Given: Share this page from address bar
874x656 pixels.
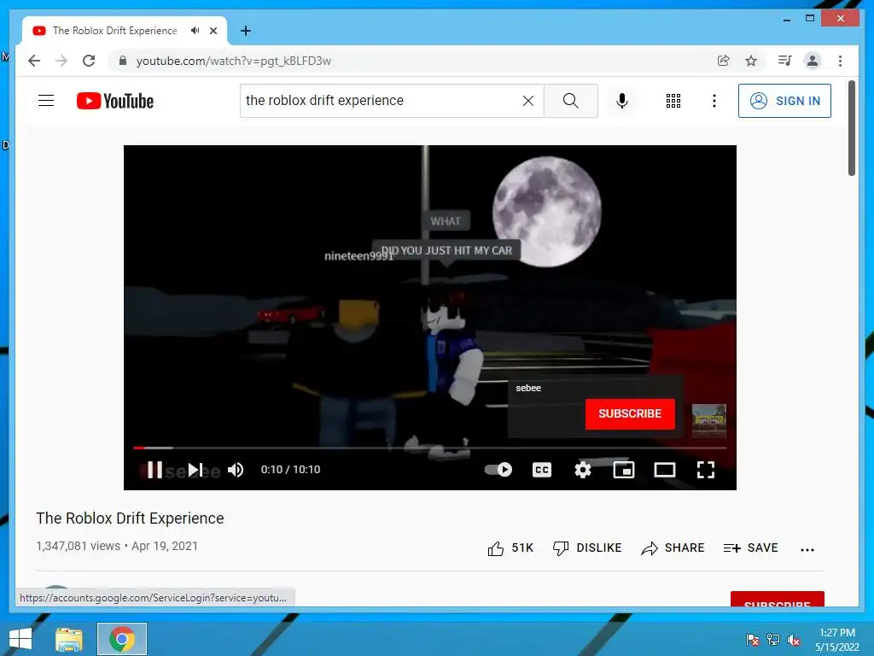Looking at the screenshot, I should (724, 61).
